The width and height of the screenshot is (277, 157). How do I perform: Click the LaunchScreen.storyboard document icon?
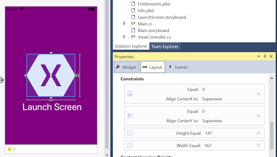133,17
